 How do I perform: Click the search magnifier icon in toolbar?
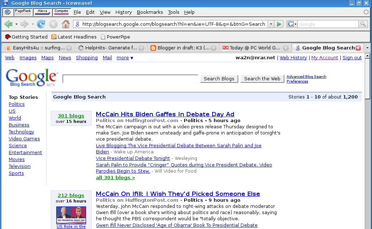click(363, 24)
